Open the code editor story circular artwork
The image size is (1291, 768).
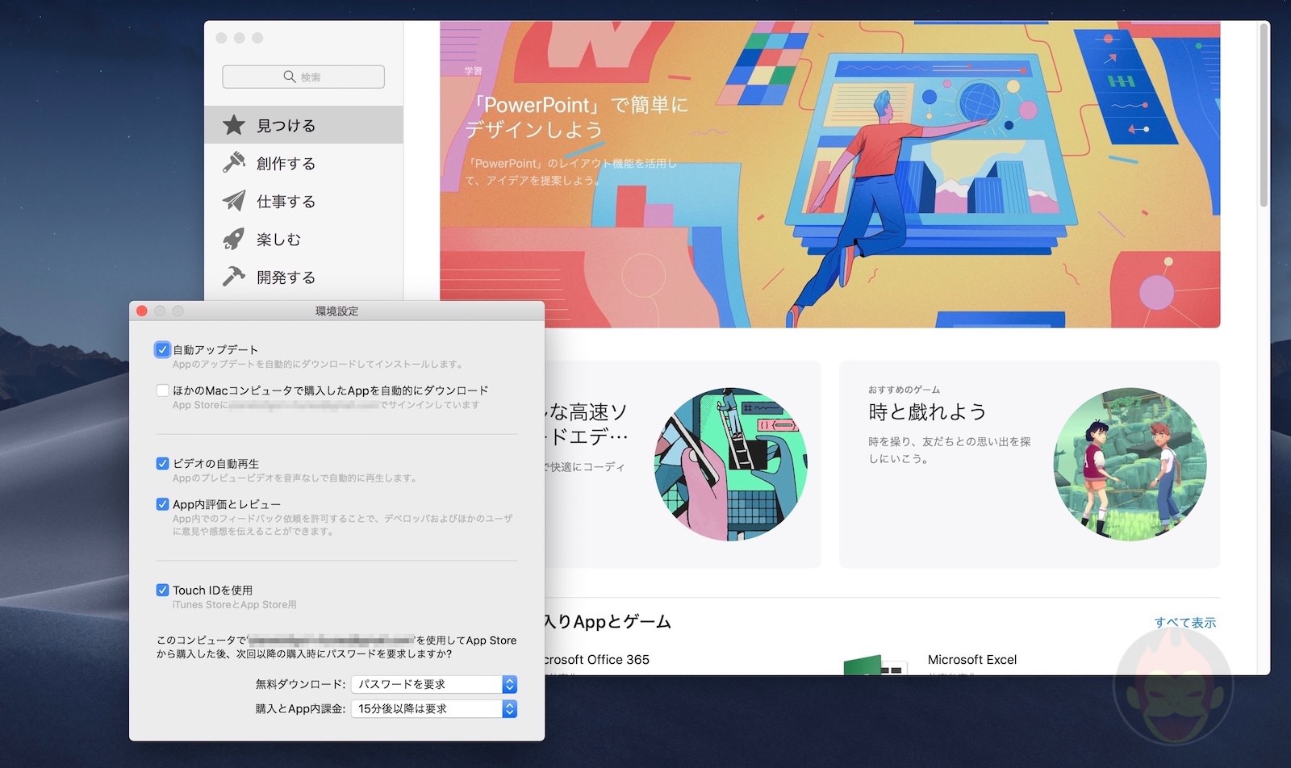730,464
